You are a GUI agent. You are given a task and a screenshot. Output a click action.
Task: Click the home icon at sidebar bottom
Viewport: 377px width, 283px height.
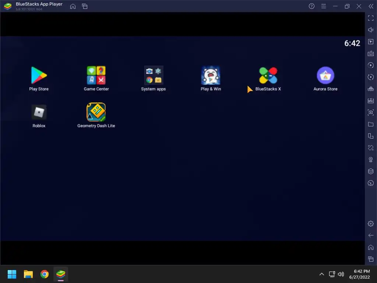370,247
